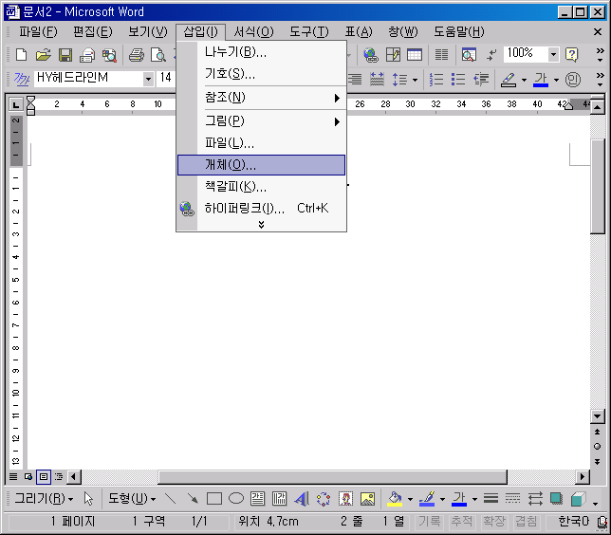The width and height of the screenshot is (611, 535).
Task: Apply numbered list formatting
Action: (x=436, y=80)
